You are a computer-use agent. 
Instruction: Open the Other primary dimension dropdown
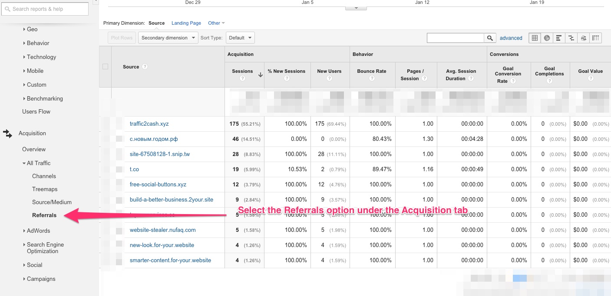click(x=216, y=23)
